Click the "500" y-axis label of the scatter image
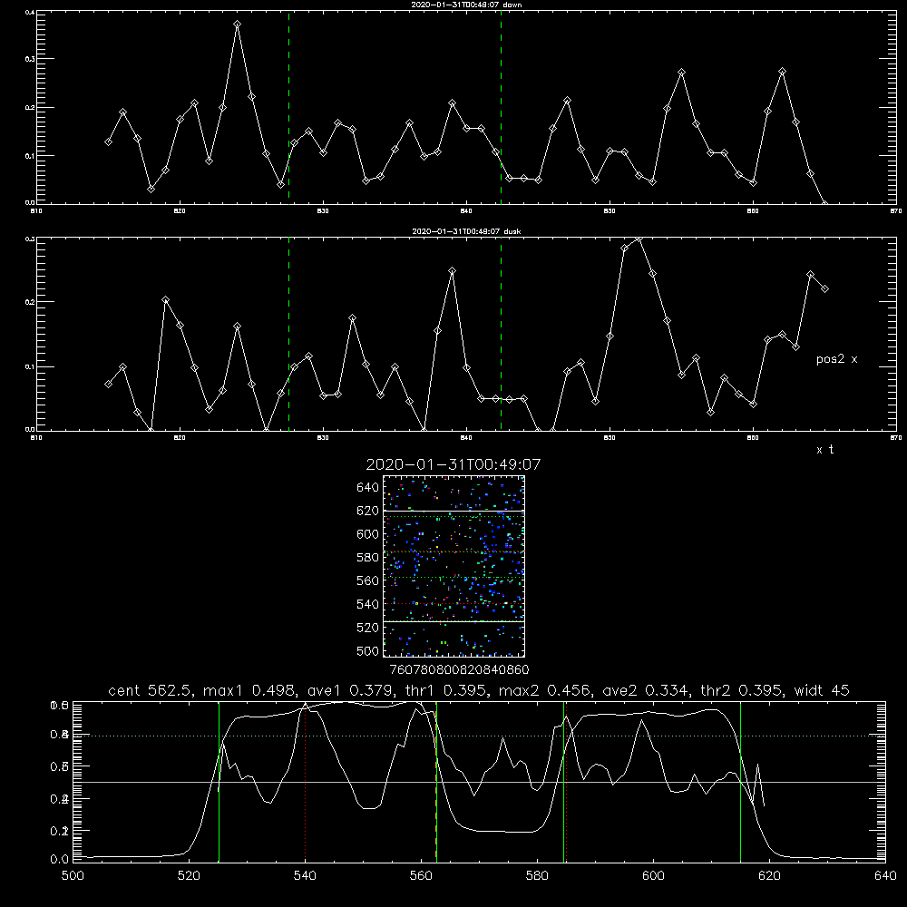907x907 pixels. click(x=368, y=650)
